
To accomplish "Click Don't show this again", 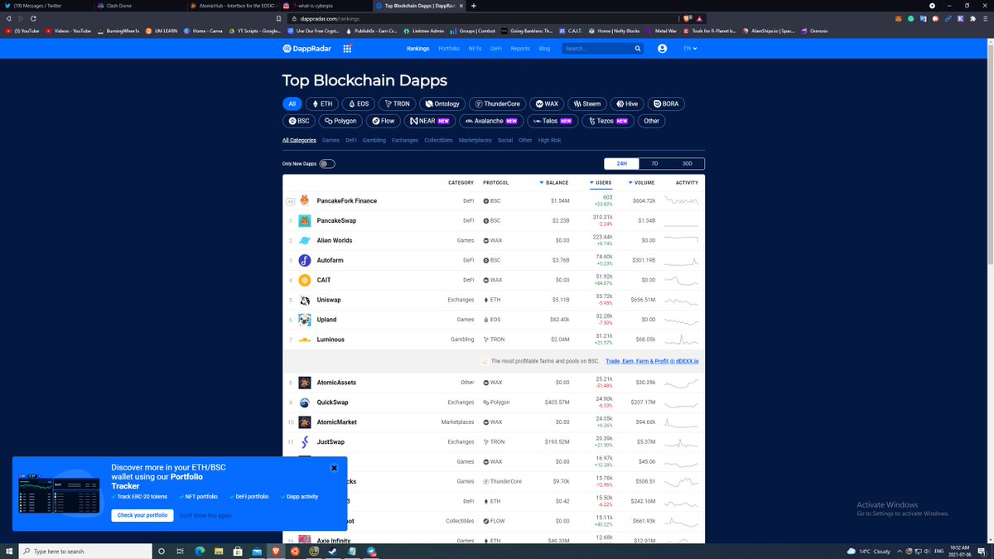I will tap(205, 515).
